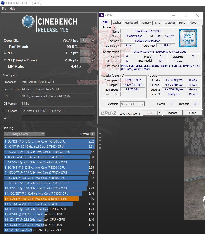Click the Intel Core i5 logo in CPU-Z
205x234 pixels.
coord(188,38)
